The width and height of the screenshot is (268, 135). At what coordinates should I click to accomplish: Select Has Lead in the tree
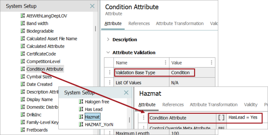[94, 109]
